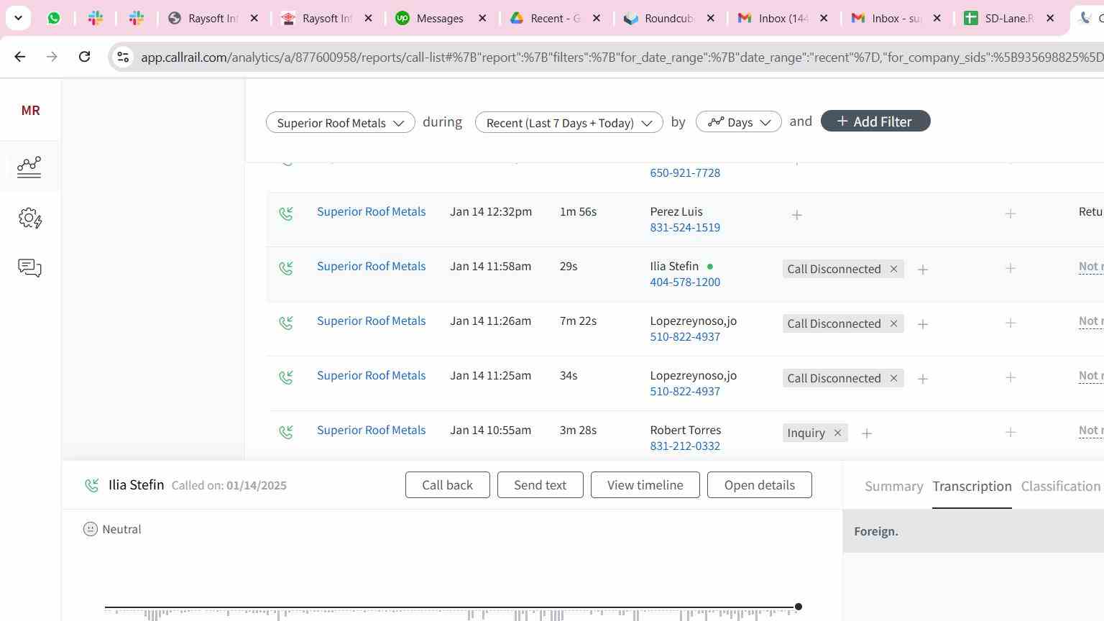Open the SD-Lane spreadsheet tab
1104x621 pixels.
[x=1000, y=18]
